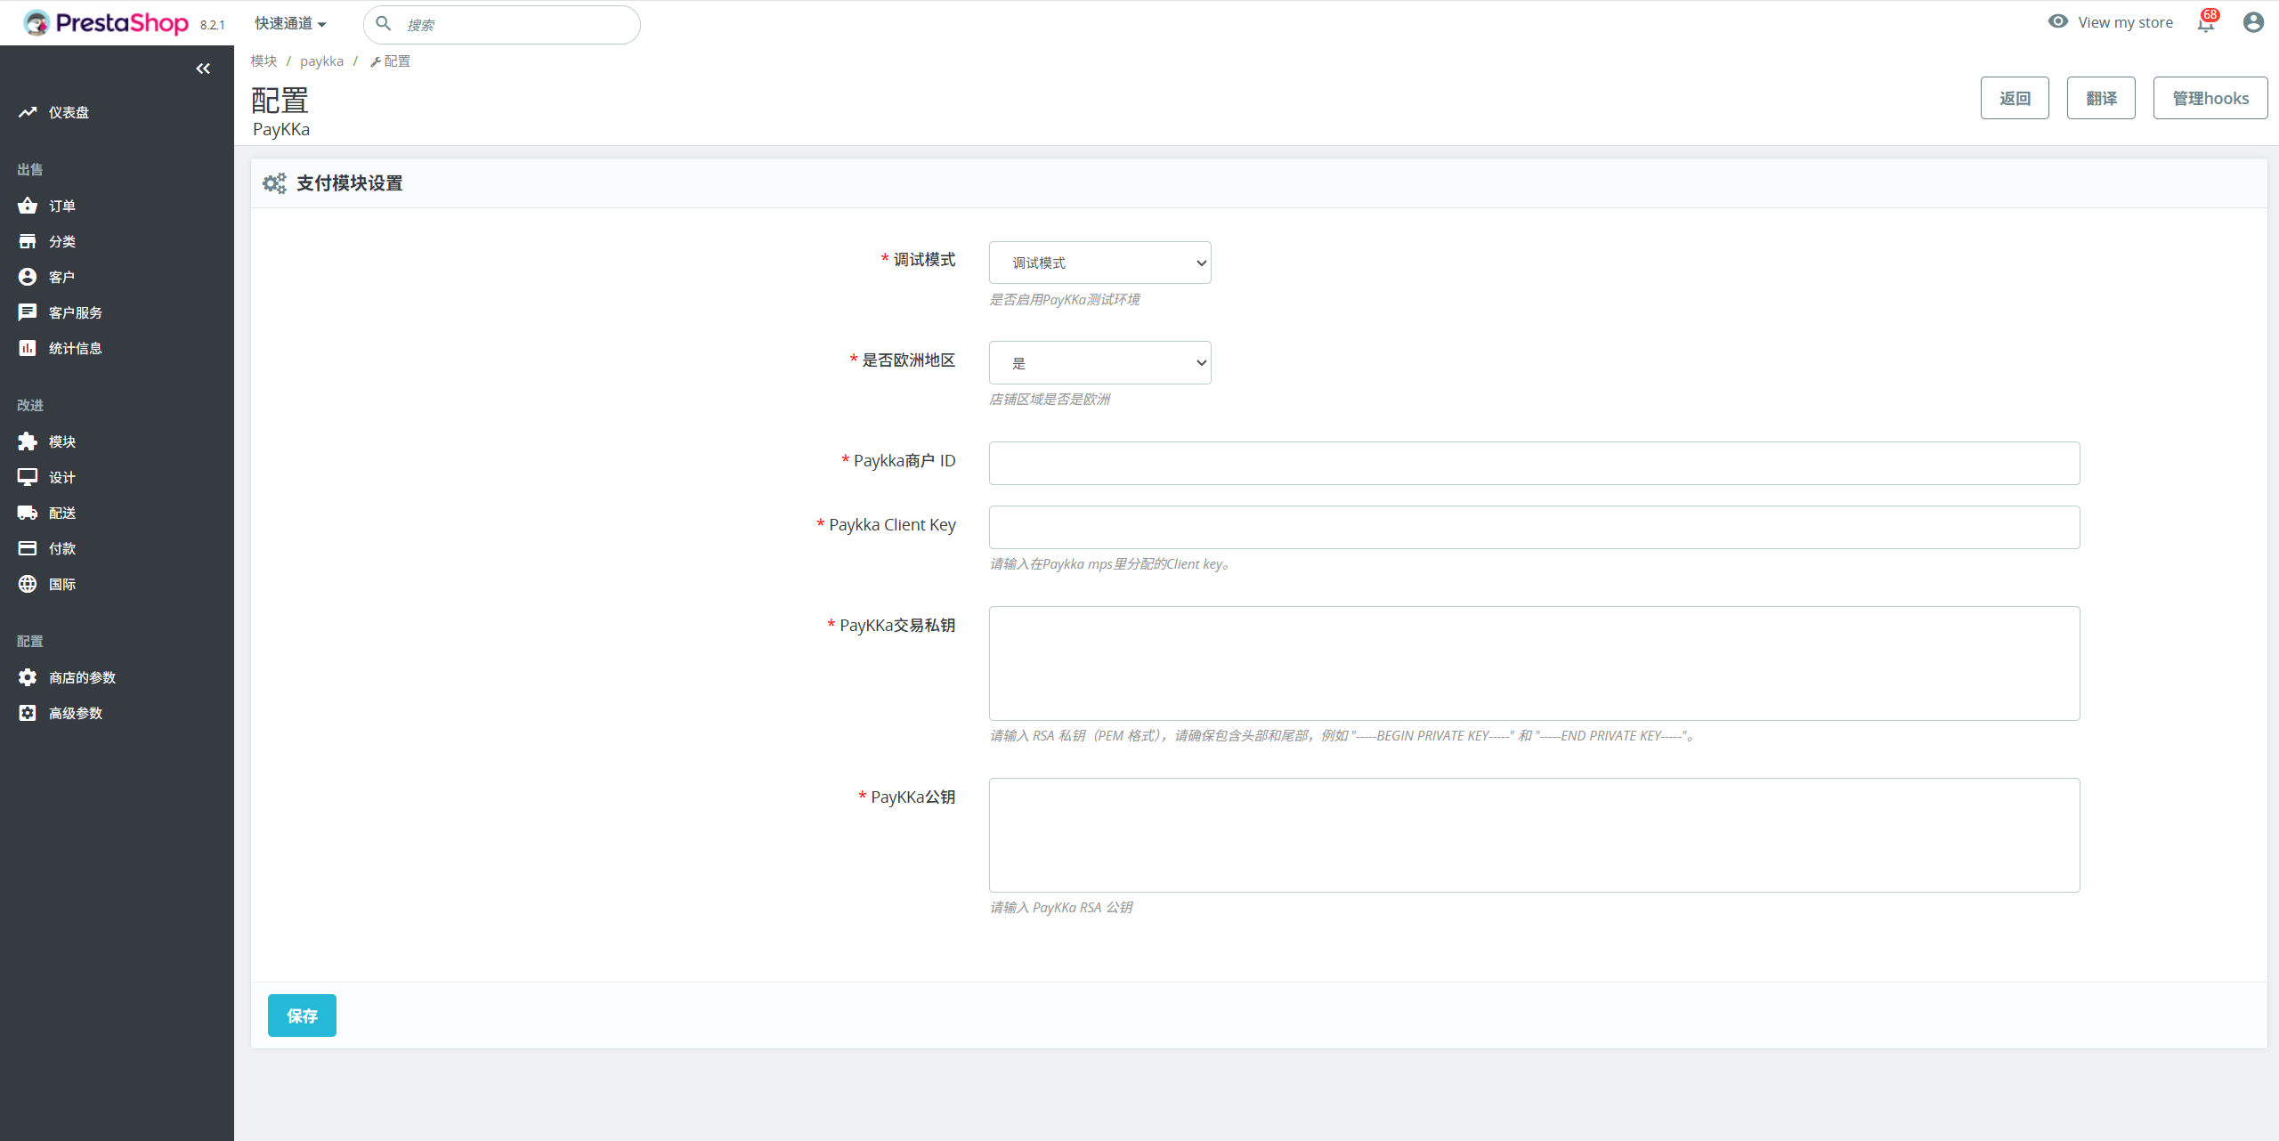Click the dashboard trend icon
2279x1141 pixels.
tap(28, 112)
